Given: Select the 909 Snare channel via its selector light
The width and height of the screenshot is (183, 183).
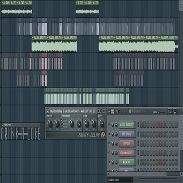Looking at the screenshot, I should pos(138,134).
